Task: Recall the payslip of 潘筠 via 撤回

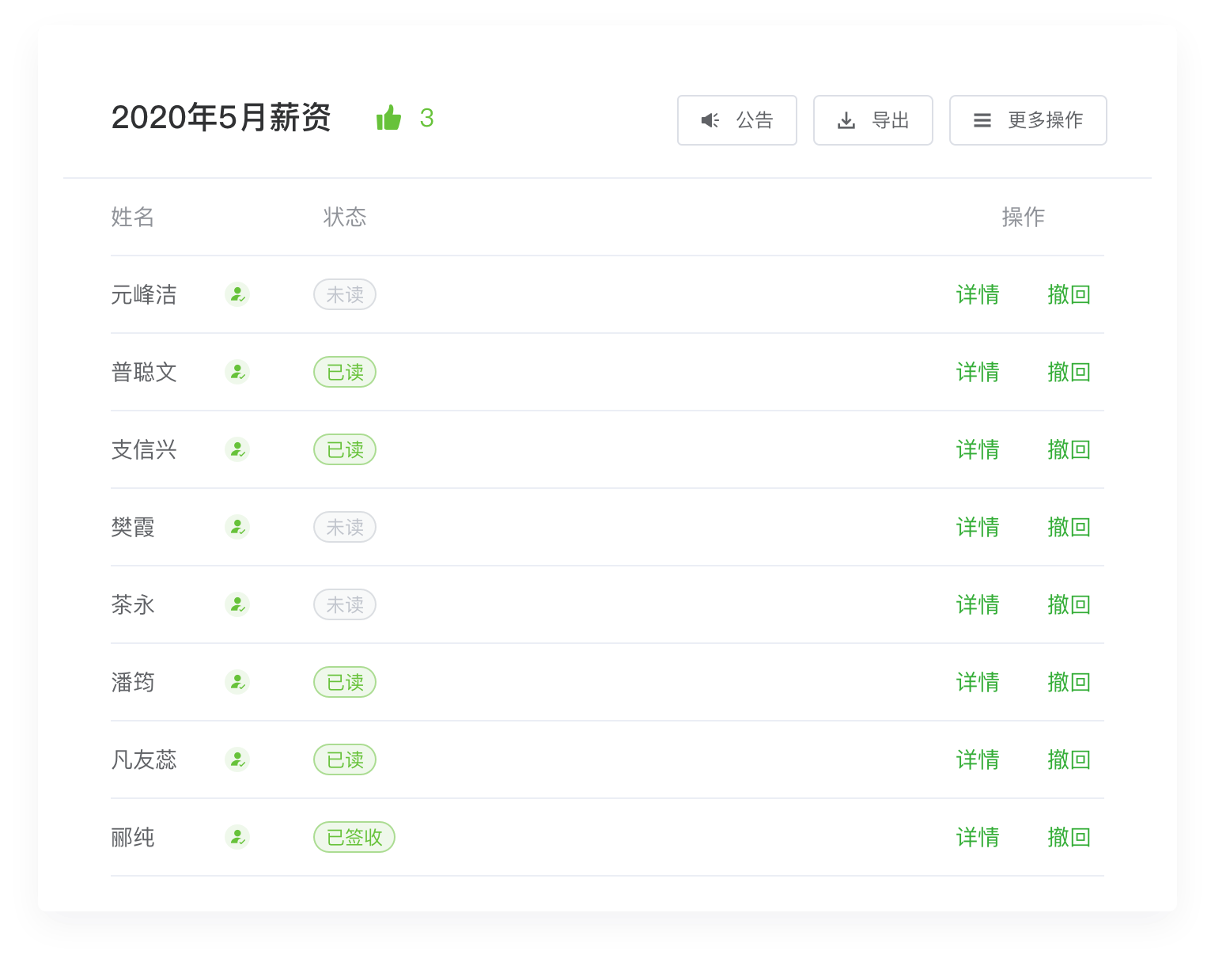Action: [1069, 682]
